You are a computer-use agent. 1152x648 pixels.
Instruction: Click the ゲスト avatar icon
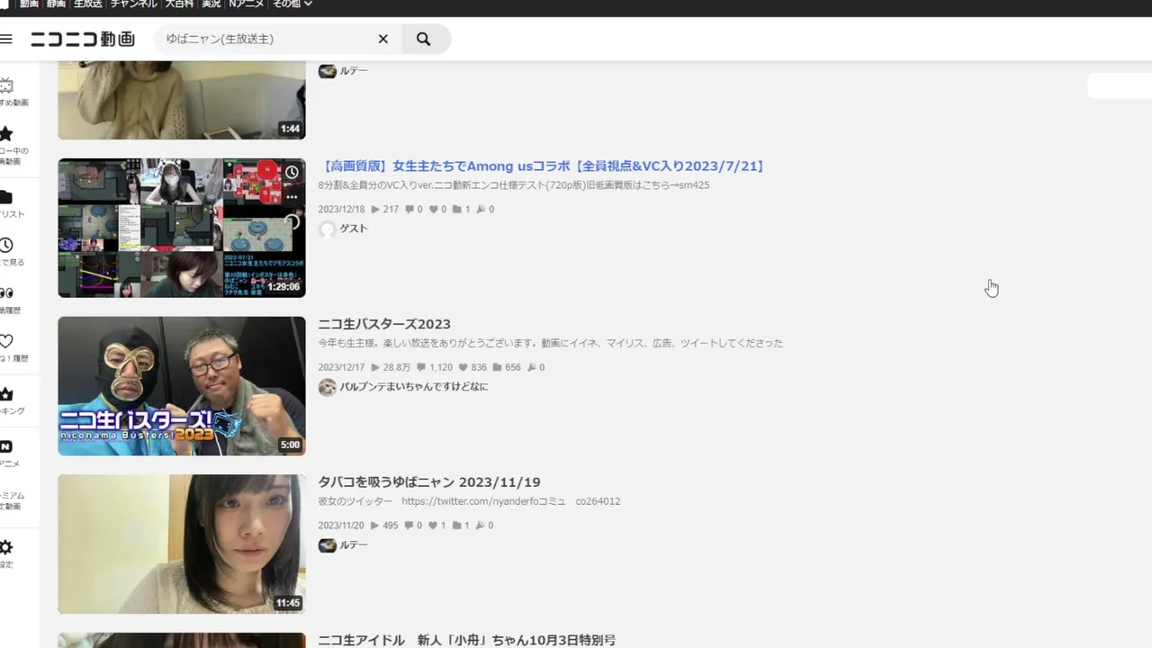[x=328, y=229]
